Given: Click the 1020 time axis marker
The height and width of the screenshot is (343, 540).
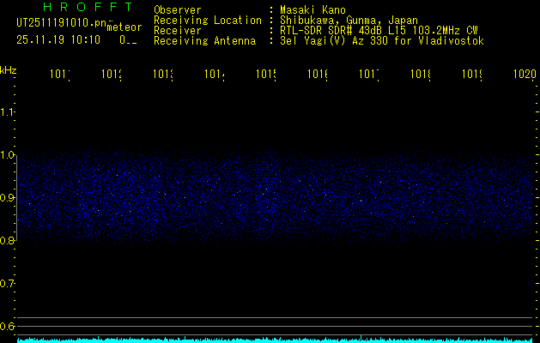Looking at the screenshot, I should point(524,75).
